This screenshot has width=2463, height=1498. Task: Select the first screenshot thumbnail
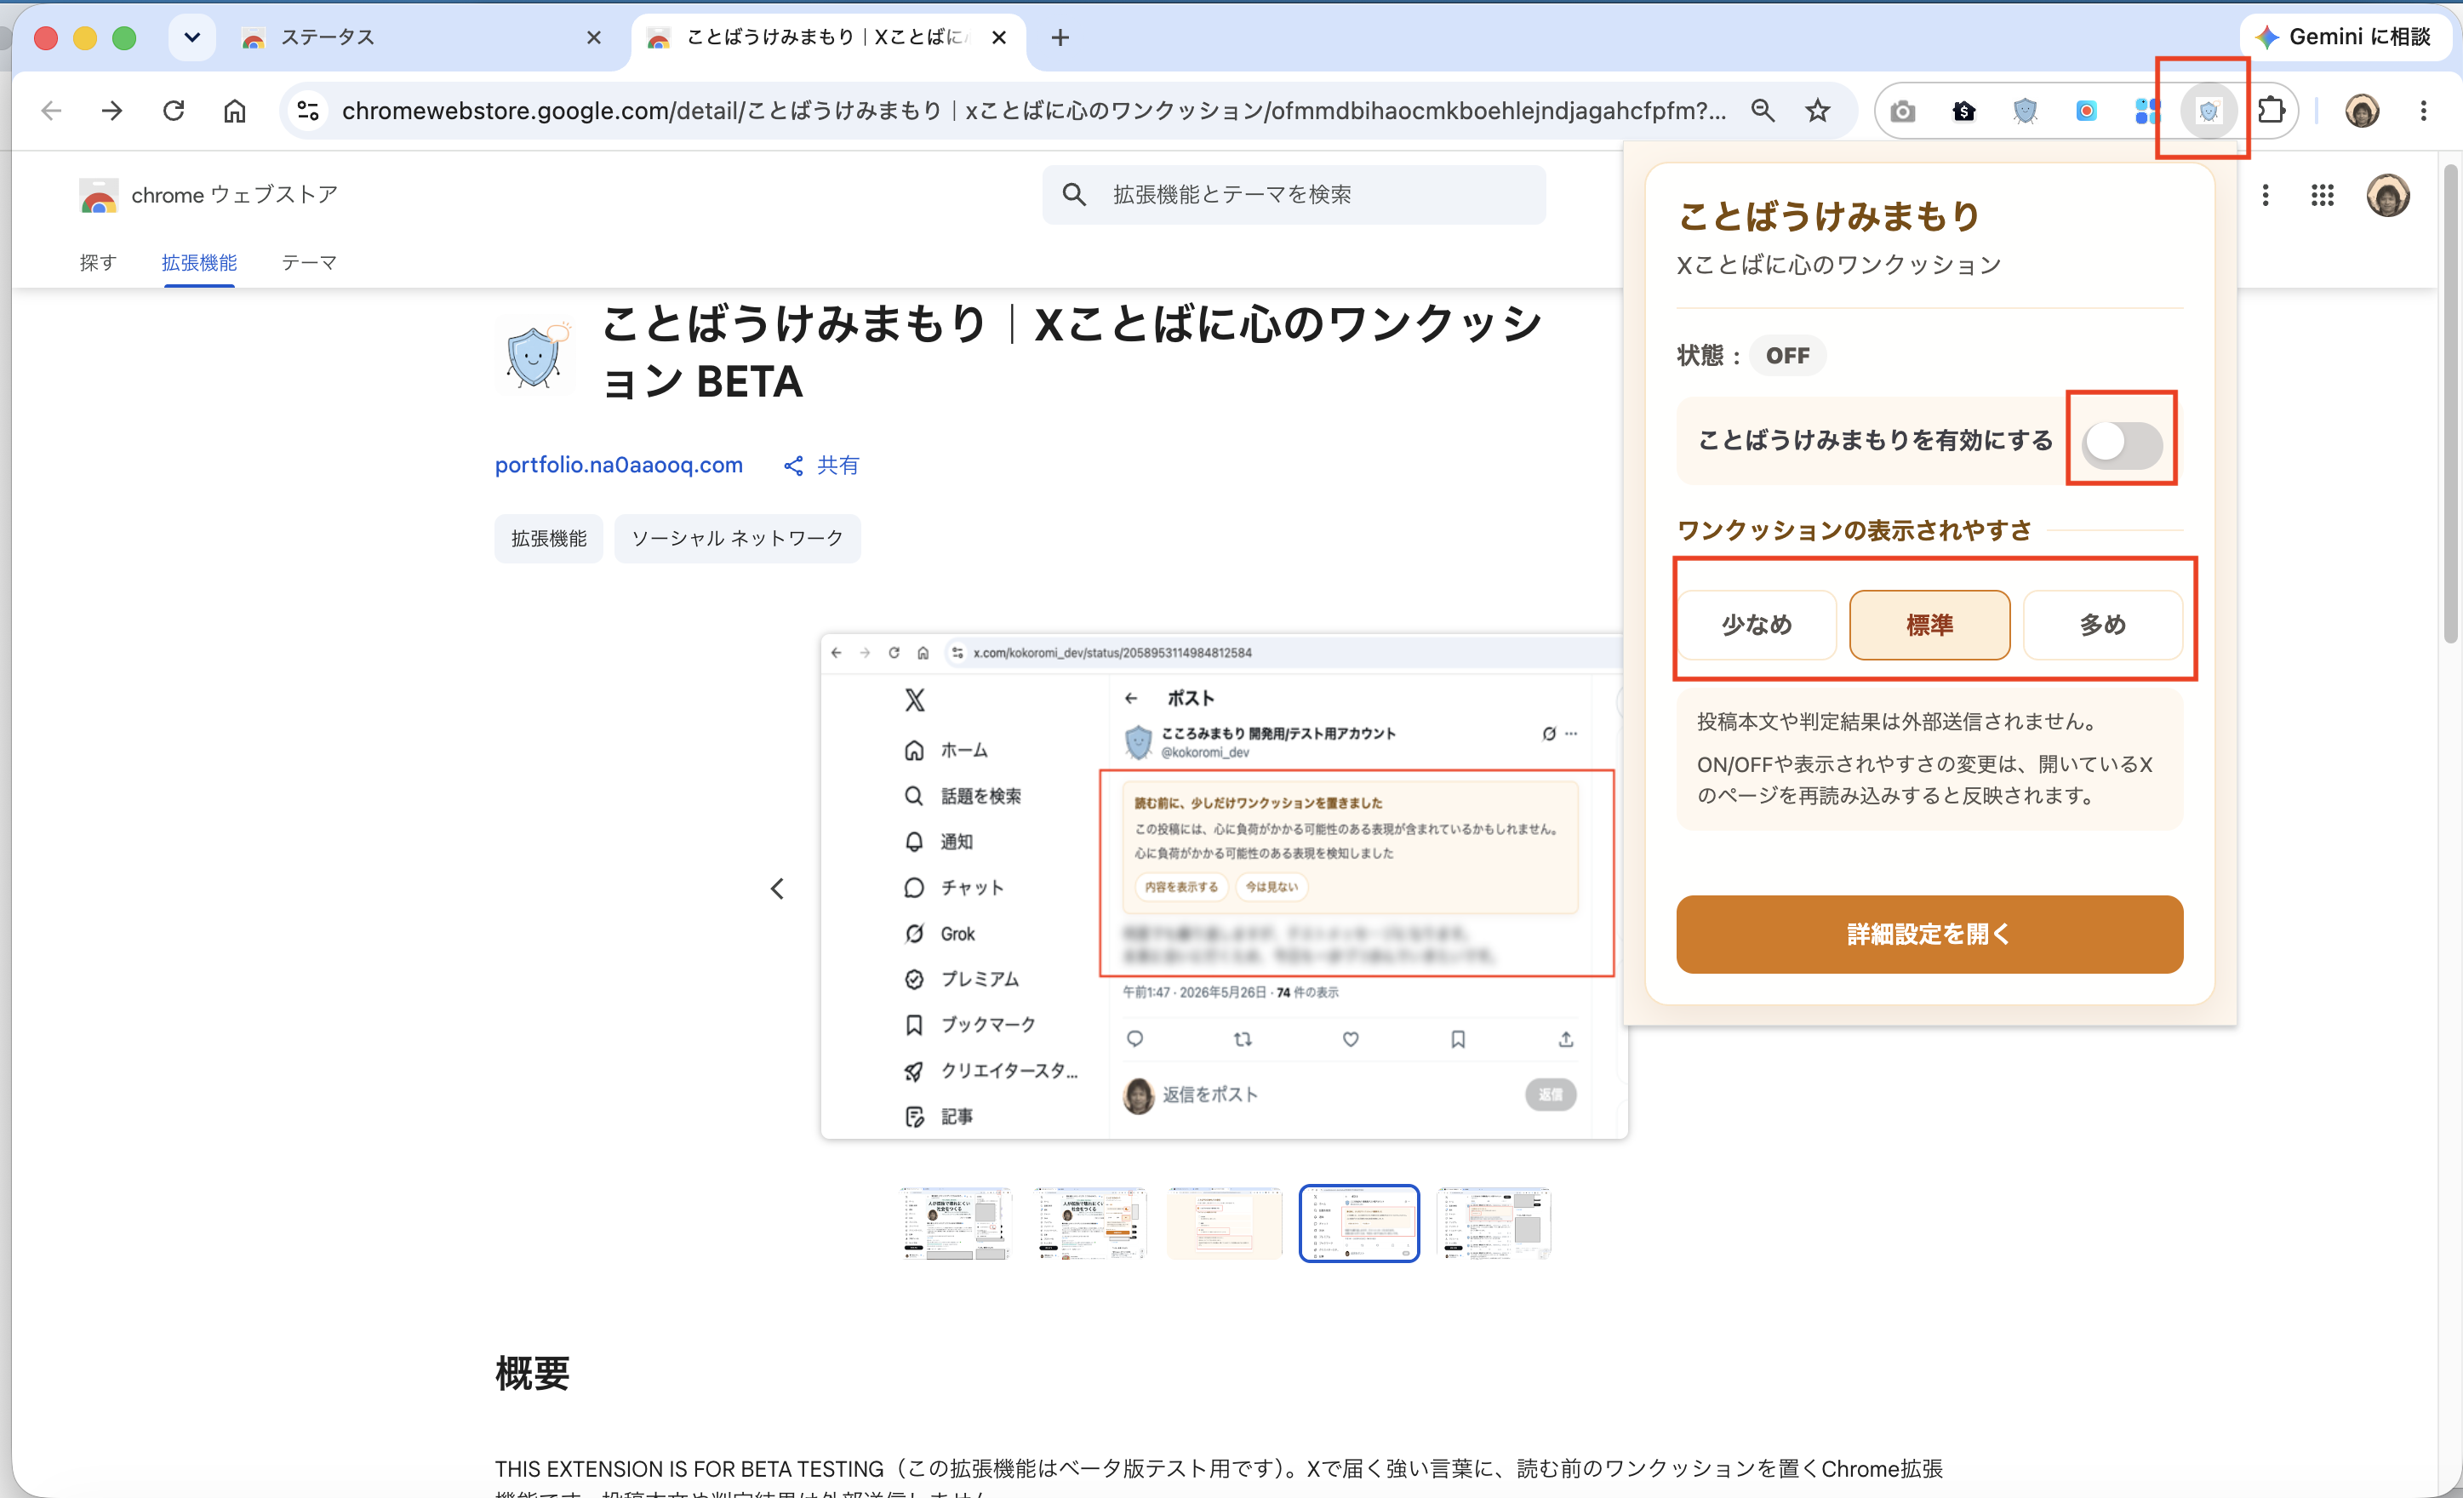coord(956,1224)
